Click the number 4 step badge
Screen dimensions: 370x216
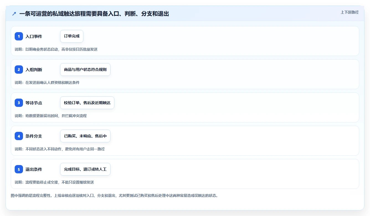(19, 136)
